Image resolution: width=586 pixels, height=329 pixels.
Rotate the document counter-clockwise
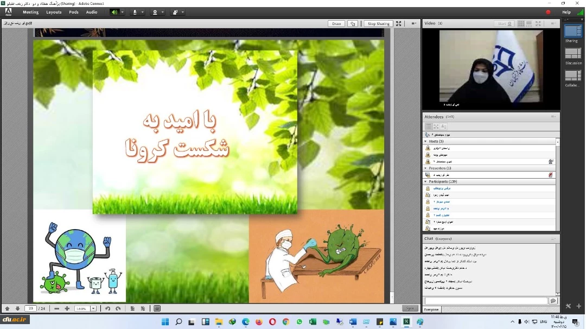(x=107, y=308)
